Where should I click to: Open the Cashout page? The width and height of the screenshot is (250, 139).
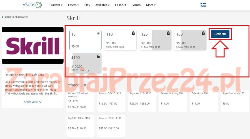pyautogui.click(x=121, y=5)
